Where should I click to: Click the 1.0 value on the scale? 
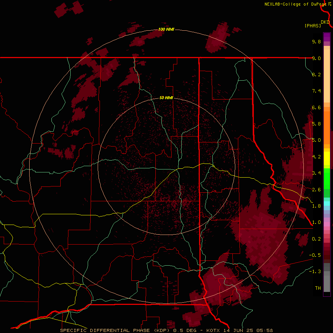(x=316, y=222)
